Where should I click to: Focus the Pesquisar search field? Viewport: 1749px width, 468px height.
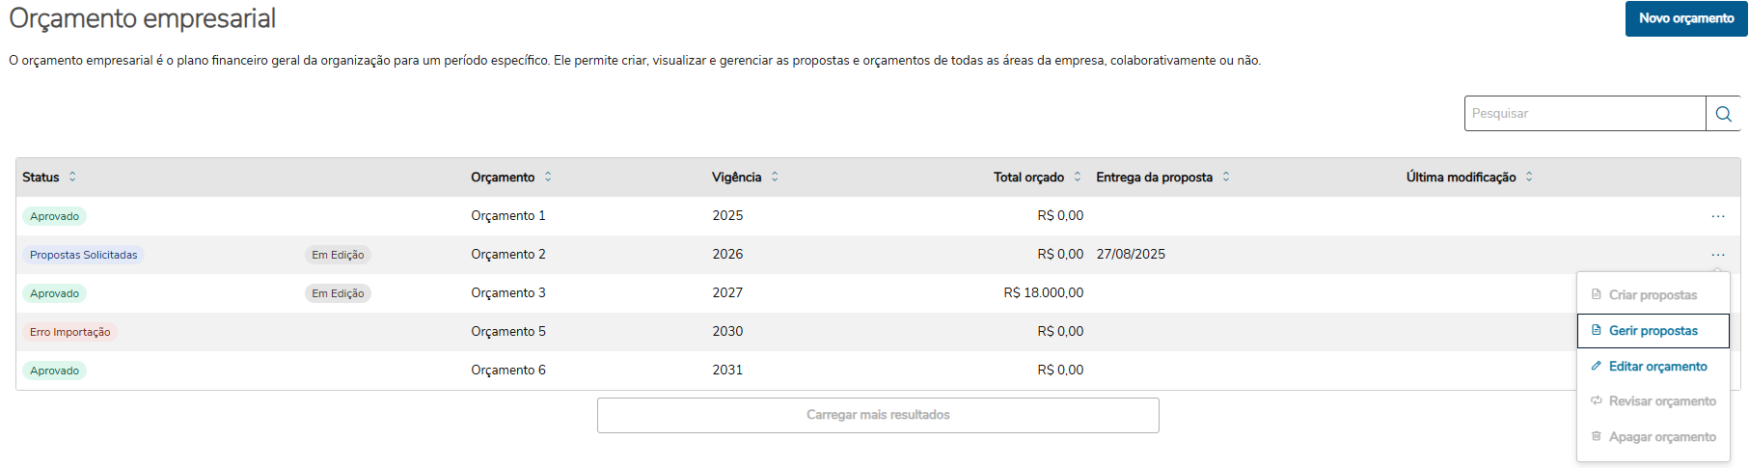[1584, 114]
